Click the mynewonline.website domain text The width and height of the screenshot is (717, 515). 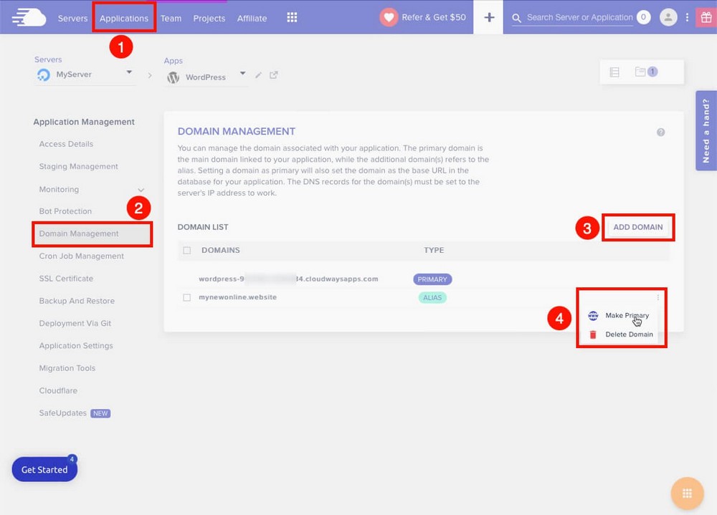click(238, 297)
